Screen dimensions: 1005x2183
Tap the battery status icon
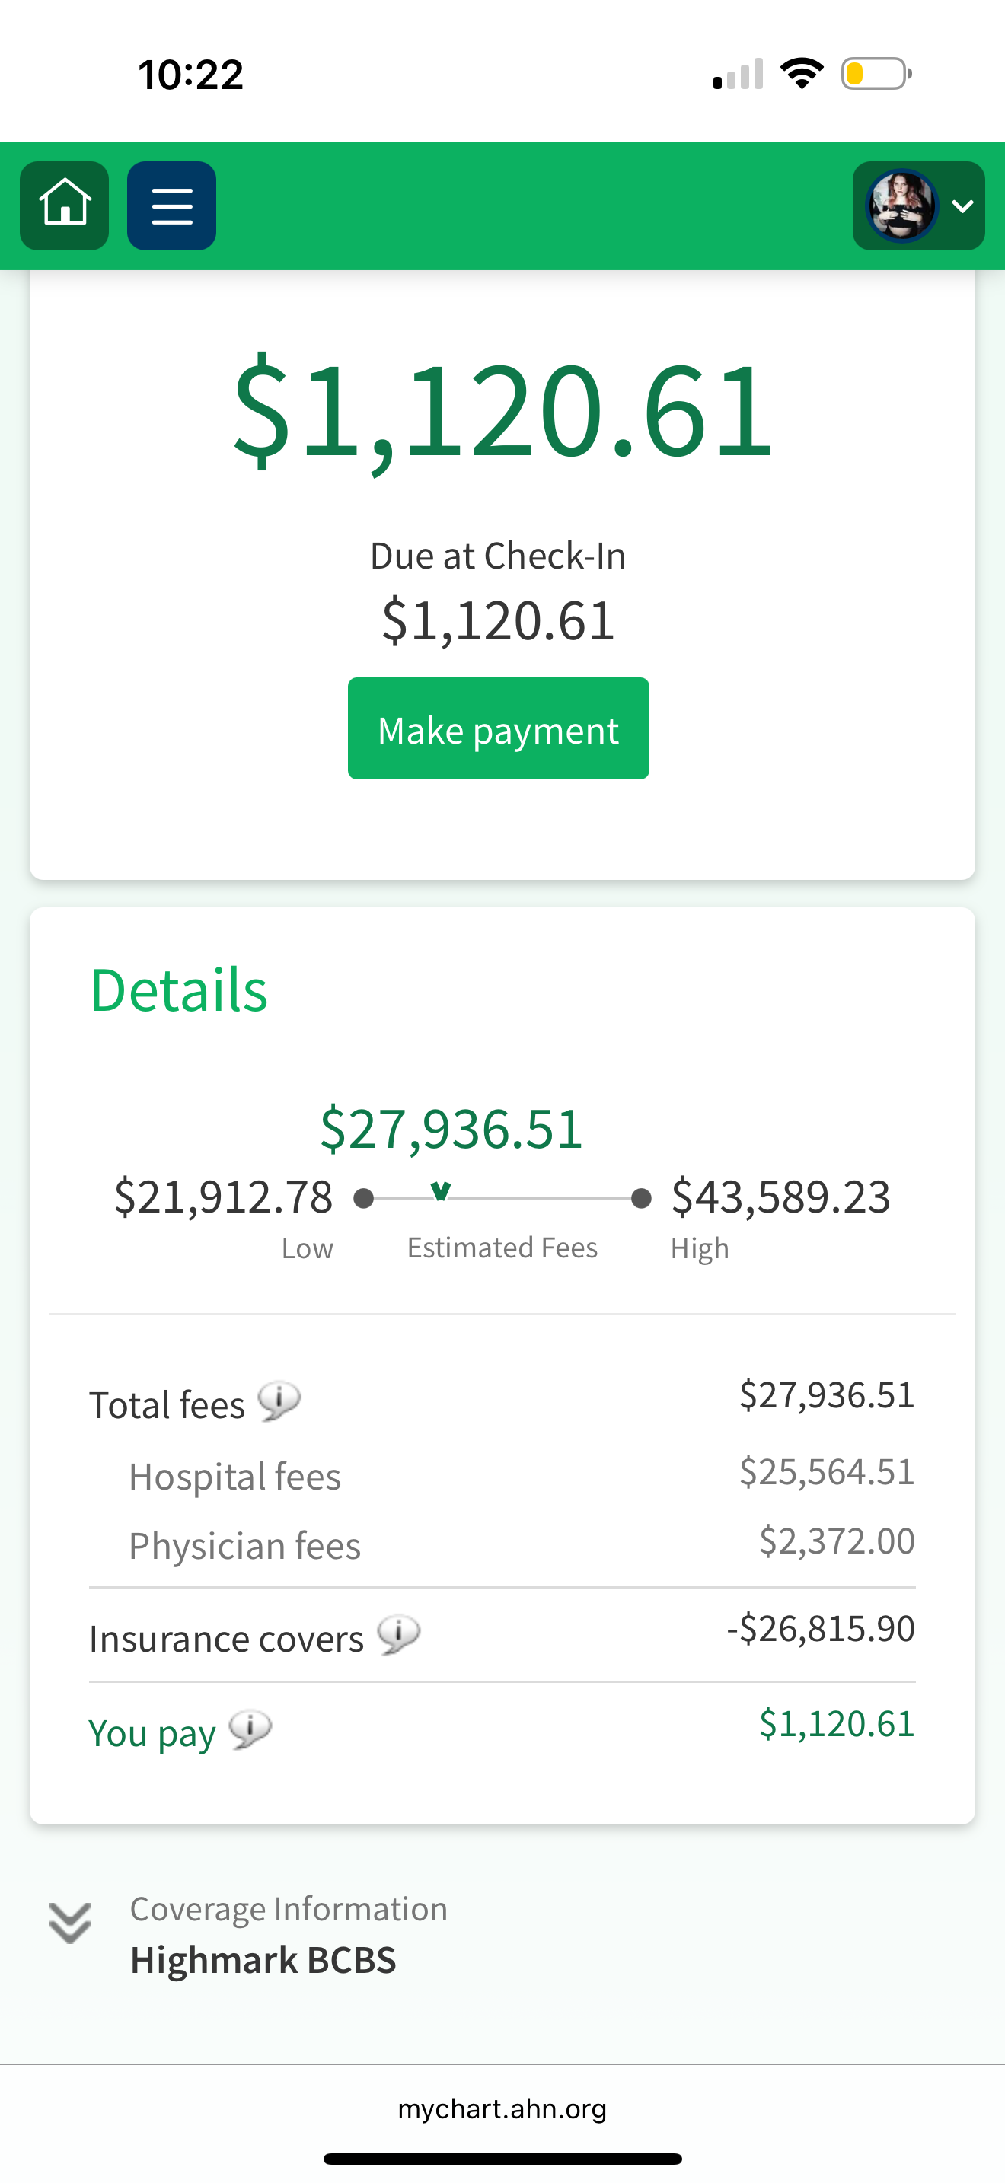[x=876, y=74]
